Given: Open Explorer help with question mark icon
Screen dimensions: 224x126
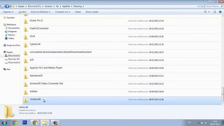Looking at the screenshot, I should coord(220,12).
